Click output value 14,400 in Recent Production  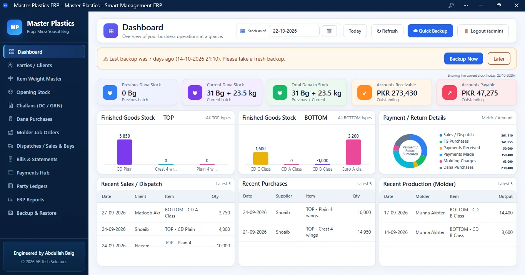(506, 212)
